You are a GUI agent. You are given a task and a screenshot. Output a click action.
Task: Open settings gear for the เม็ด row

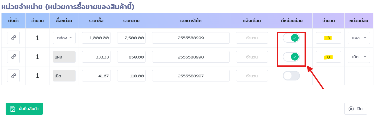click(14, 76)
